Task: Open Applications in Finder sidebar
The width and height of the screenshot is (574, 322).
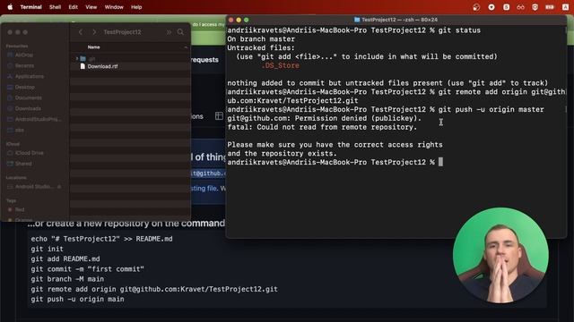Action: coord(30,76)
